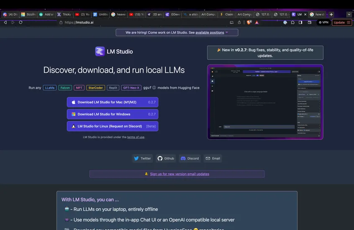This screenshot has width=354, height=230.
Task: Open the Discord link button
Action: pyautogui.click(x=189, y=158)
